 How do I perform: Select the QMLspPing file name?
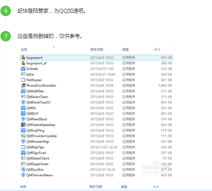tap(35, 130)
